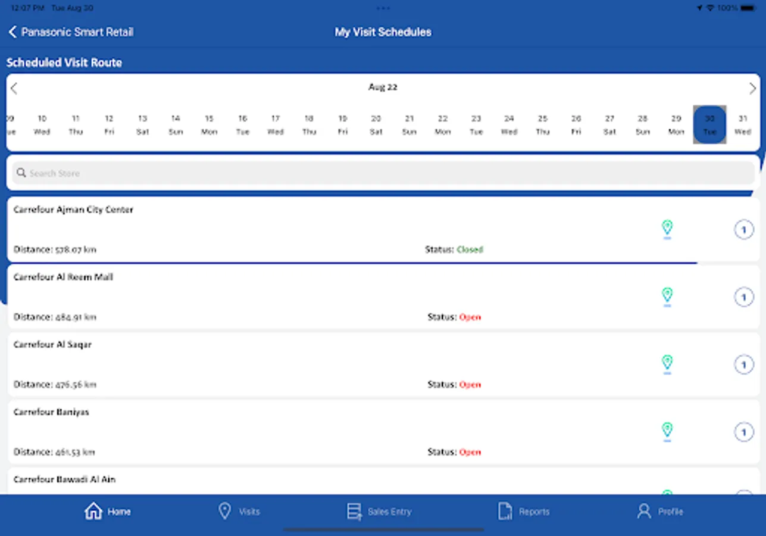Choose Friday the 26th date
766x536 pixels.
[x=576, y=125]
